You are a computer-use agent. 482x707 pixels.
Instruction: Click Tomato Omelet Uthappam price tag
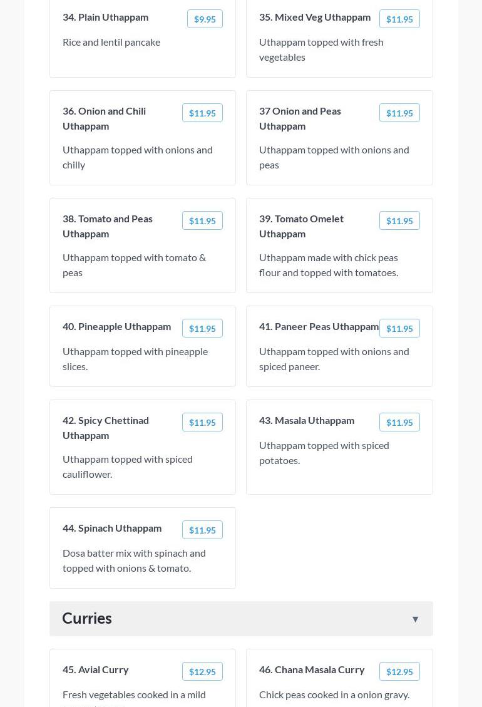399,221
